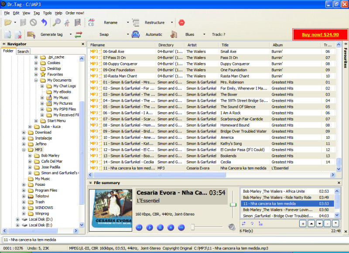Open the Open-folder dropdown arrow
Viewport: 349px width, 253px height.
tap(15, 23)
